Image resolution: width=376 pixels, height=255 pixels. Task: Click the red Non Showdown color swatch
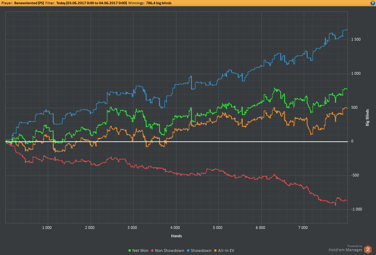152,251
